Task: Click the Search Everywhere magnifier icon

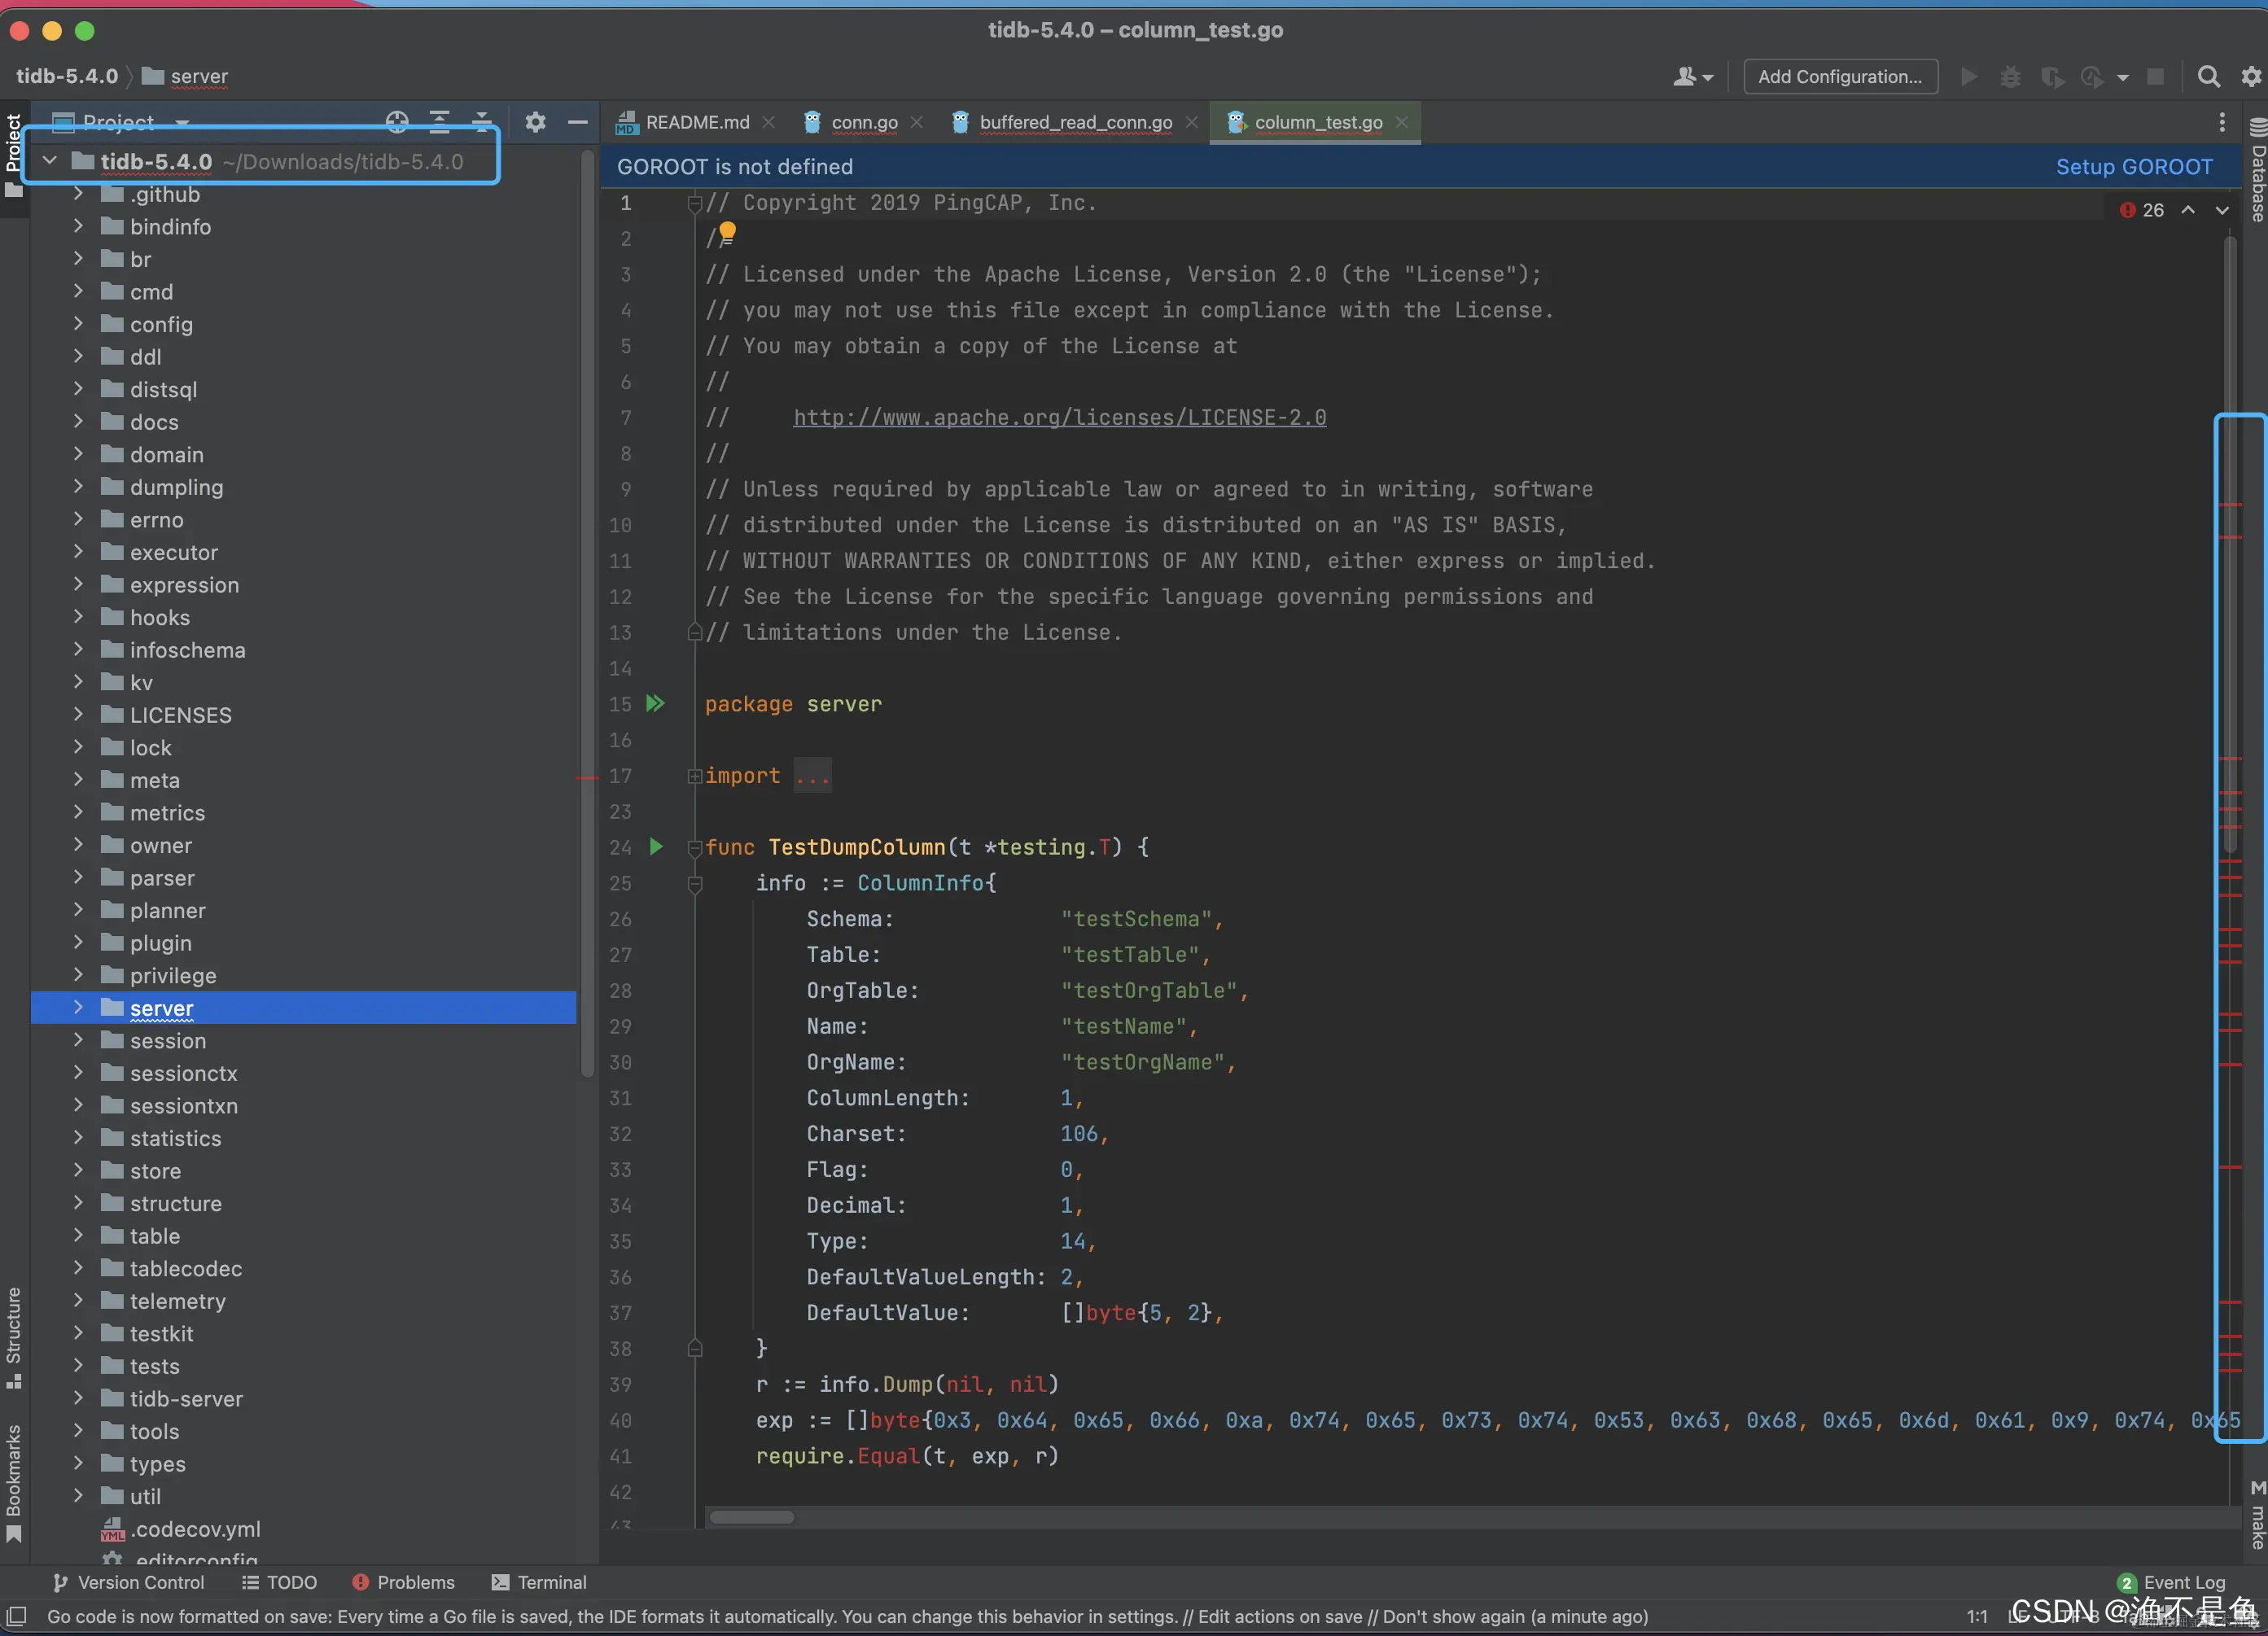Action: 2208,76
